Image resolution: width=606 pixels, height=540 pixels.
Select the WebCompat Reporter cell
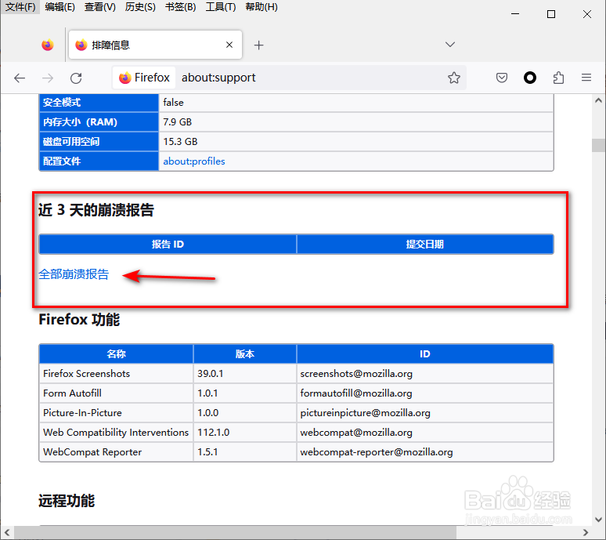point(116,451)
